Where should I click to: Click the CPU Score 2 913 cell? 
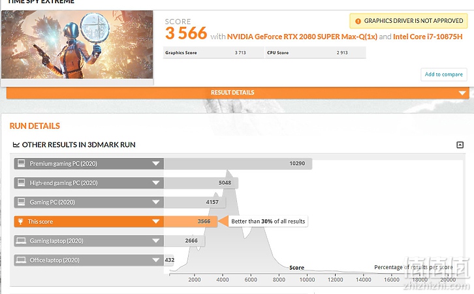tap(315, 53)
